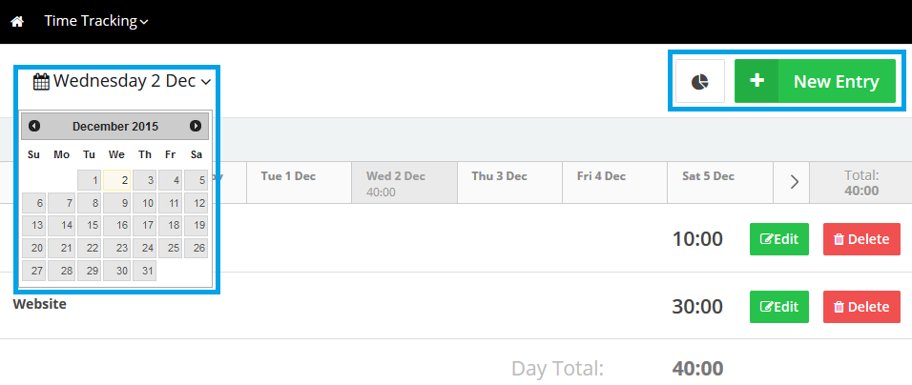Delete the 10:00 time entry
Screen dimensions: 912x385
pyautogui.click(x=861, y=239)
